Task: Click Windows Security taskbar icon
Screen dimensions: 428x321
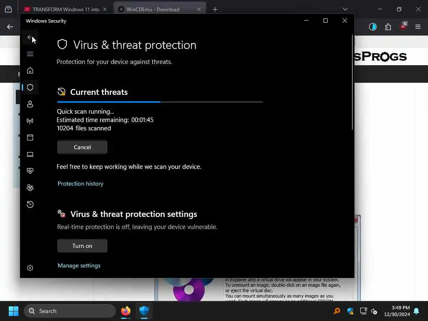Action: [144, 311]
